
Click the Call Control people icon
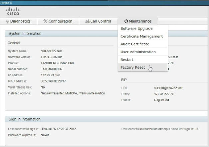pyautogui.click(x=87, y=21)
